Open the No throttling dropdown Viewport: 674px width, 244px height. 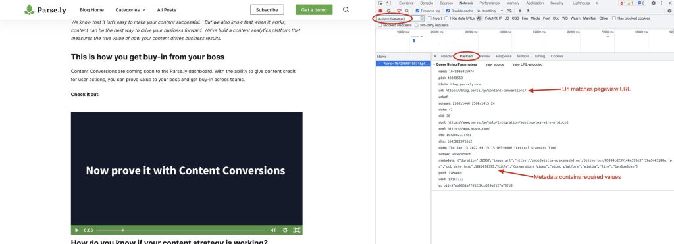pyautogui.click(x=490, y=11)
